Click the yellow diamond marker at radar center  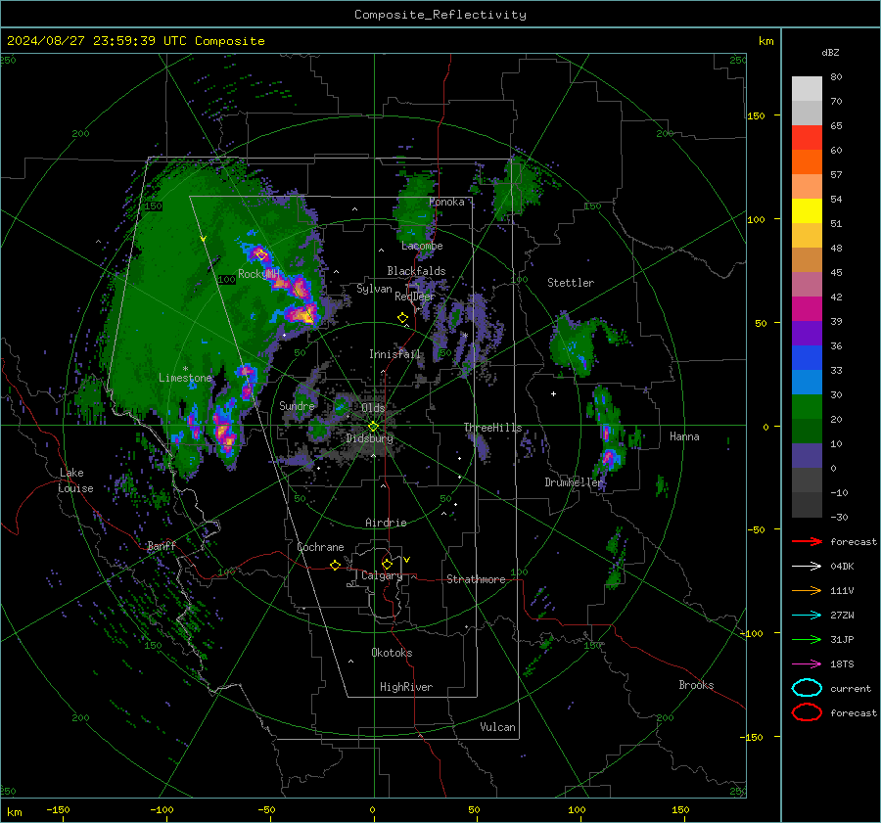pyautogui.click(x=373, y=427)
